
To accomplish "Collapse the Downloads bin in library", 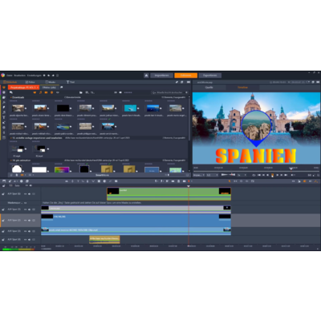I will [x=11, y=97].
